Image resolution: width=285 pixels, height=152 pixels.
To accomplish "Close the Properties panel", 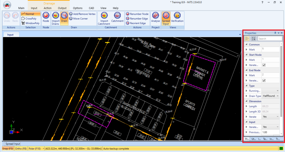I will [x=282, y=33].
